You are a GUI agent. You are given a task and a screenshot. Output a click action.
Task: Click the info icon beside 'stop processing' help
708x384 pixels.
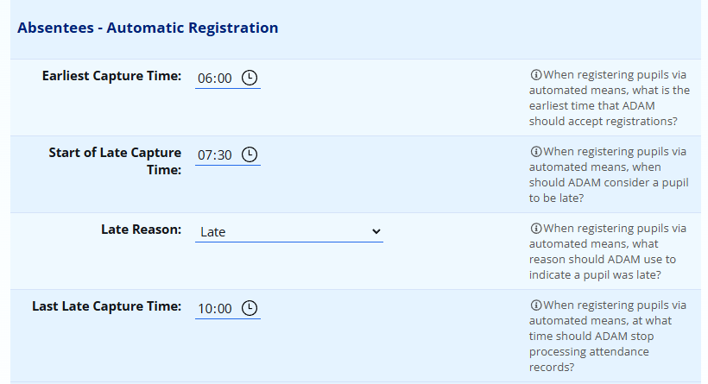[x=535, y=305]
